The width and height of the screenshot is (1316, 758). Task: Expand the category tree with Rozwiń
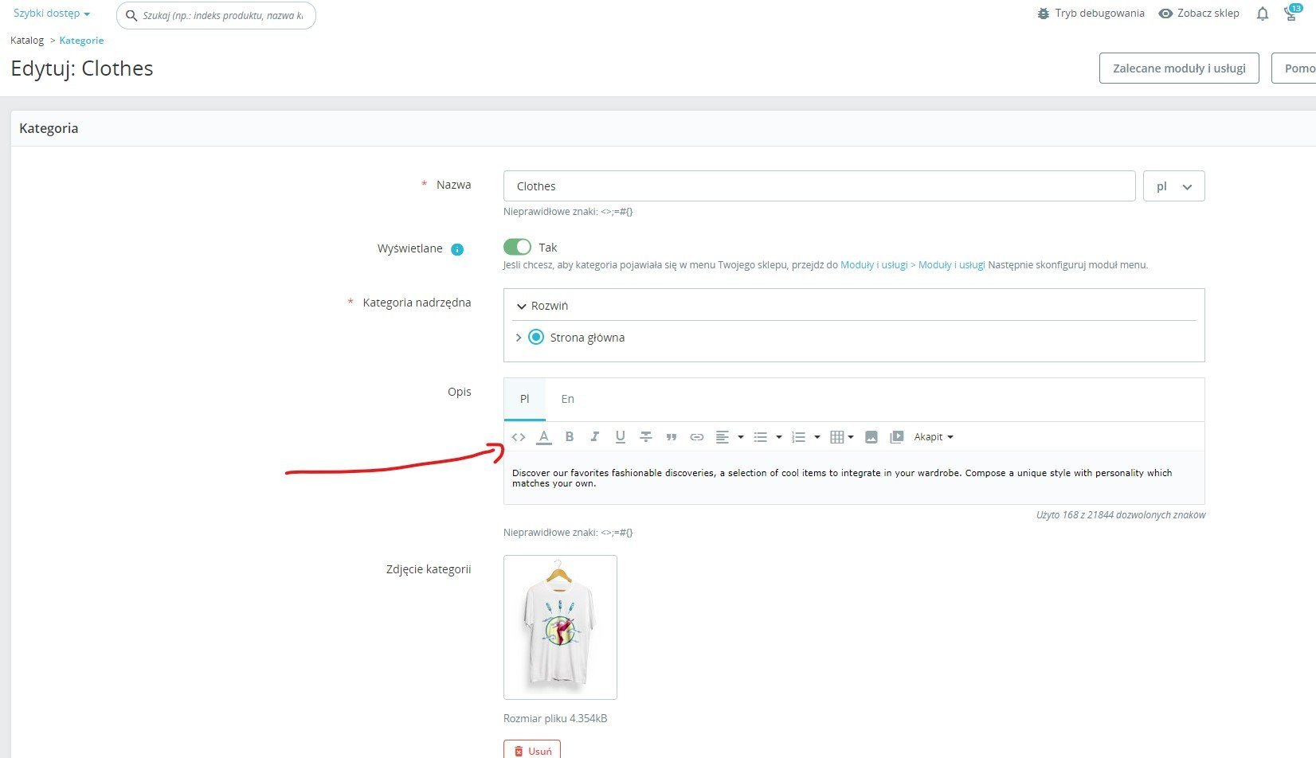[542, 306]
